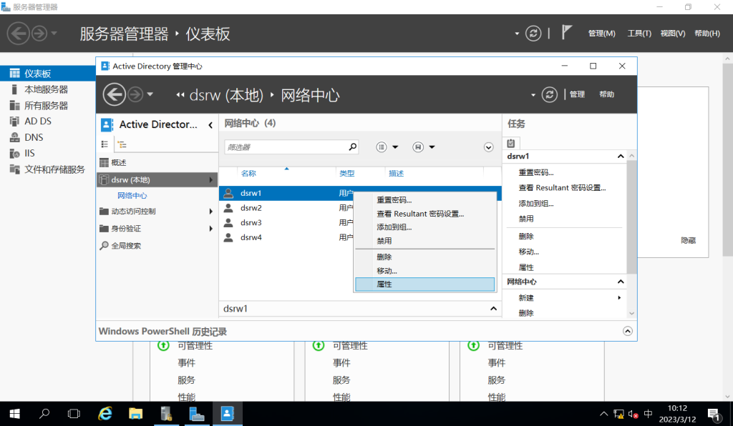Click the Server Manager refresh icon
The width and height of the screenshot is (733, 426).
pyautogui.click(x=533, y=33)
